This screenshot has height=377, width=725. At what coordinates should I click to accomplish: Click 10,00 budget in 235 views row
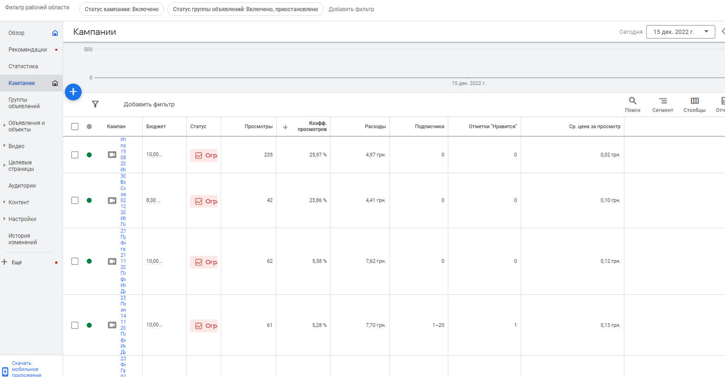tap(154, 154)
